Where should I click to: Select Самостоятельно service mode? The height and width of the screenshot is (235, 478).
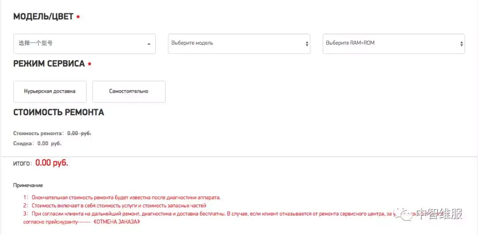click(129, 91)
